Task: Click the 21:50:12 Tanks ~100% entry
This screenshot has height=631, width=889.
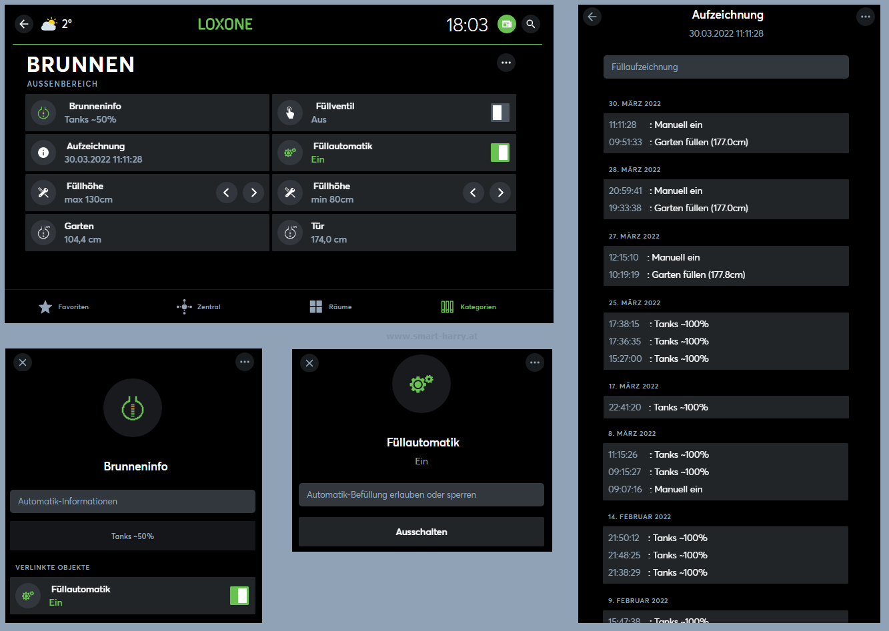Action: [x=726, y=538]
